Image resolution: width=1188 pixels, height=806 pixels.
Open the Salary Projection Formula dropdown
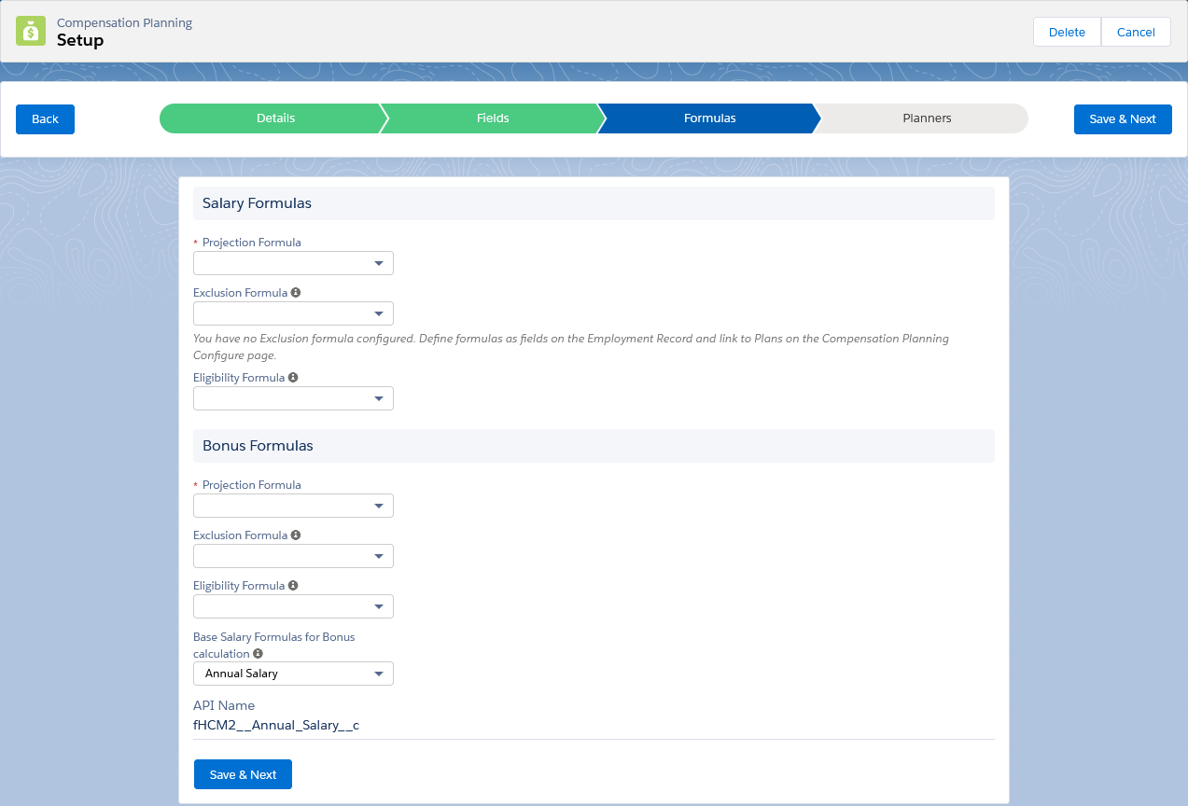pos(293,264)
